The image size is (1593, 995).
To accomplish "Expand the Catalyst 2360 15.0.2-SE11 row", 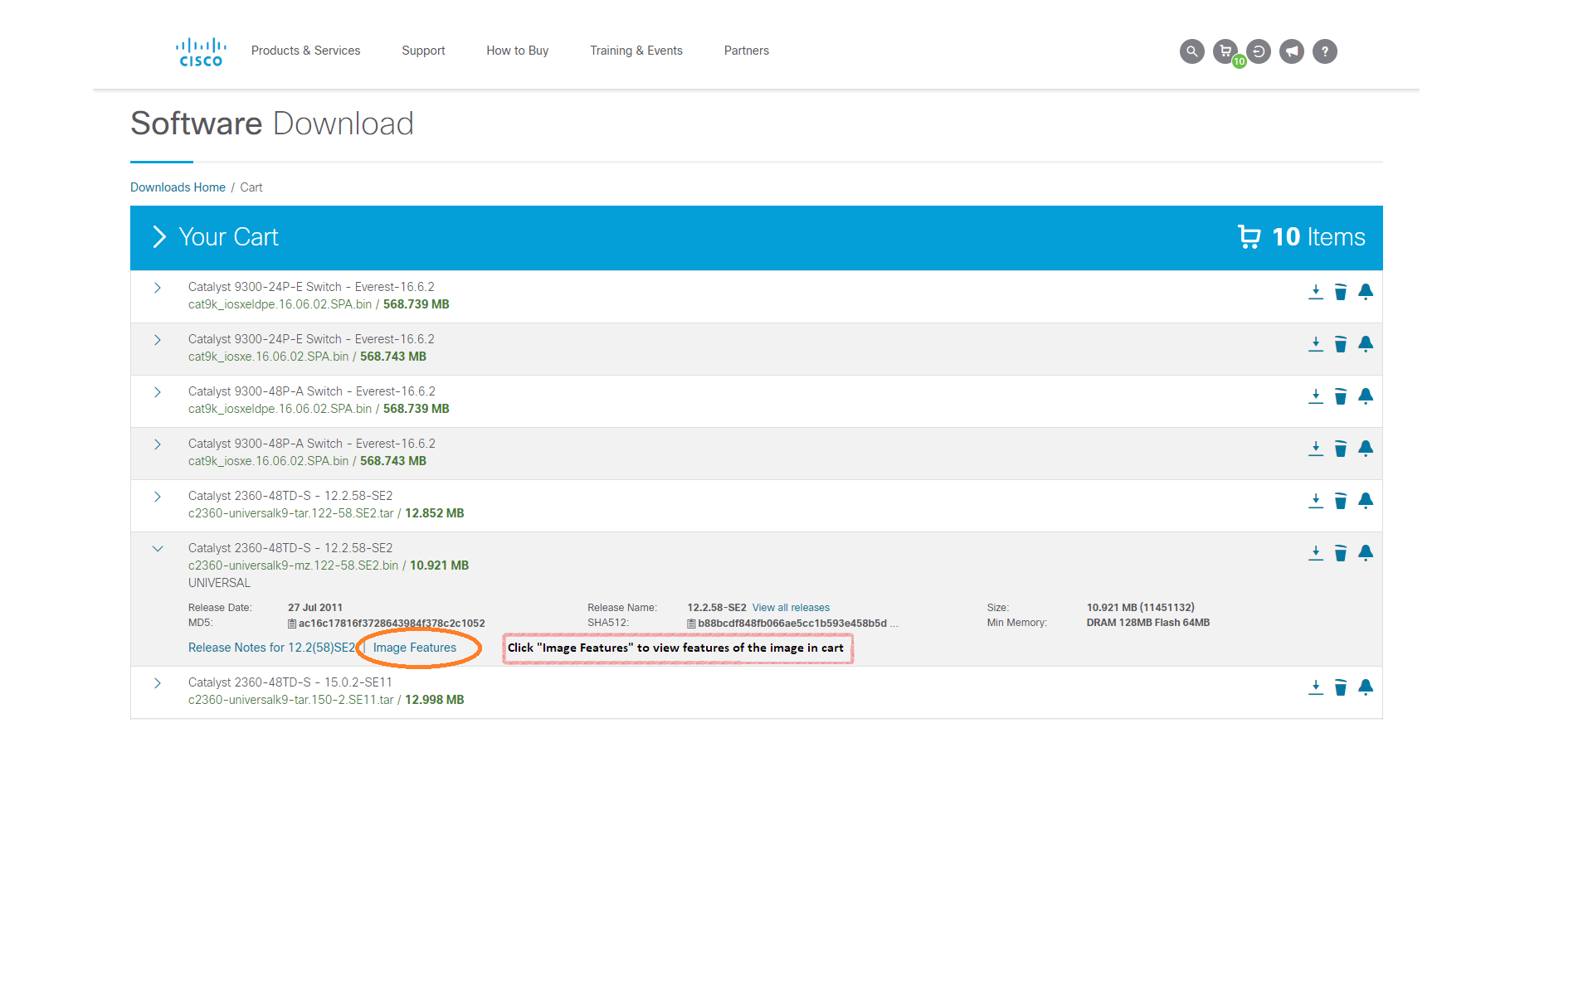I will pos(157,683).
